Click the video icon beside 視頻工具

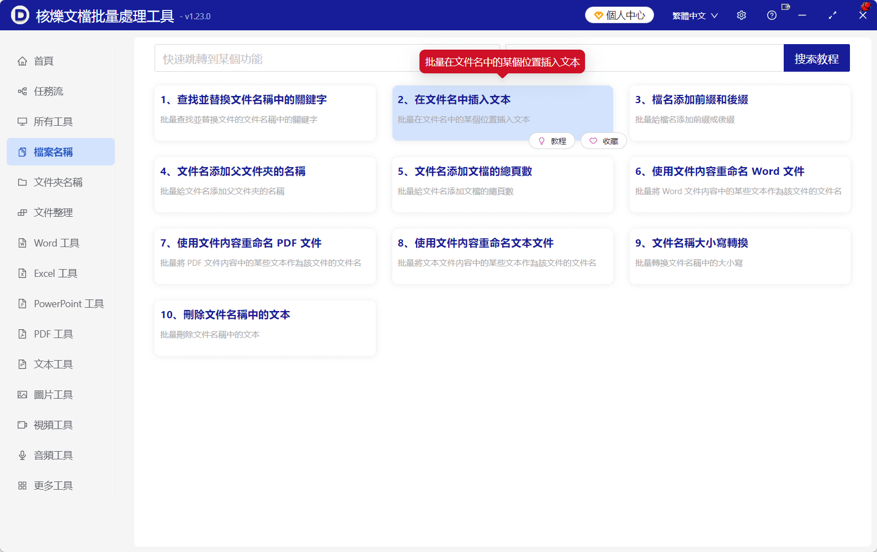[x=22, y=425]
